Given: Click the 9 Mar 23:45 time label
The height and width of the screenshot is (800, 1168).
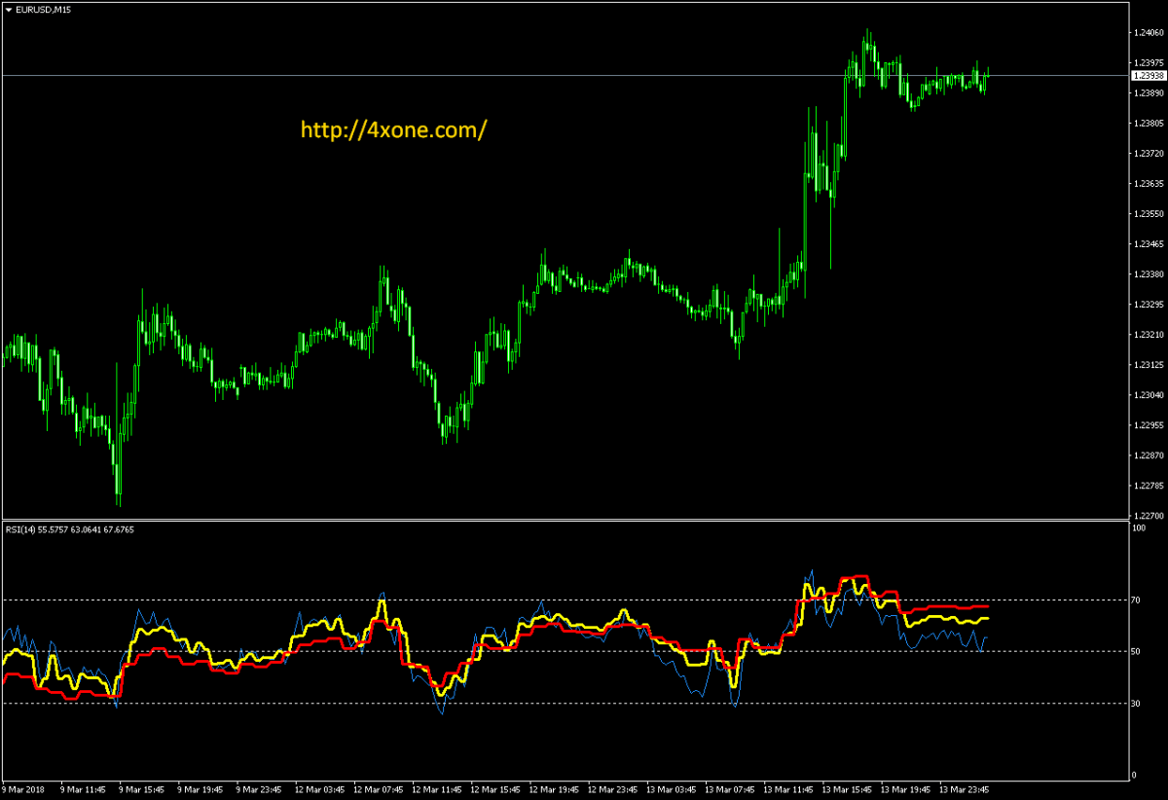Looking at the screenshot, I should tap(261, 789).
